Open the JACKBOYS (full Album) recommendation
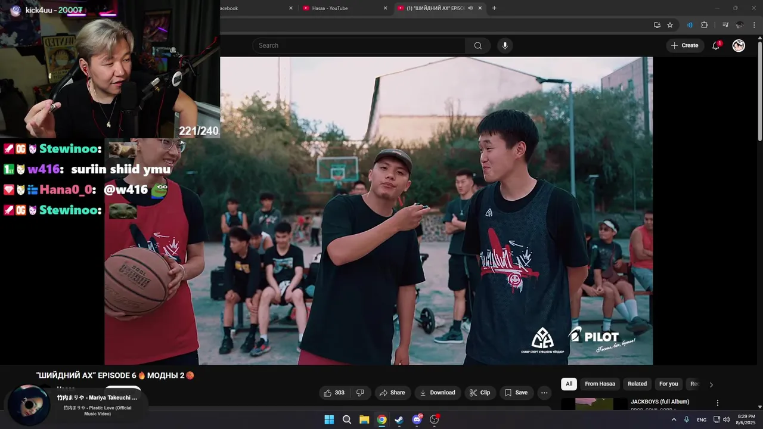The height and width of the screenshot is (429, 763). [x=660, y=402]
